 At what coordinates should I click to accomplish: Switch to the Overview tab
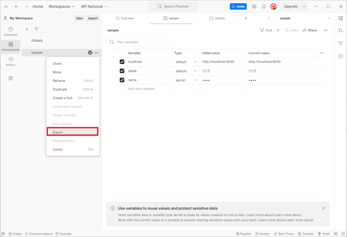[125, 18]
